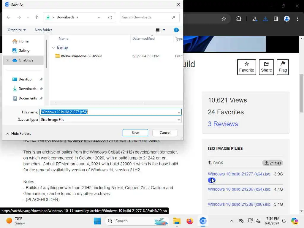Open the weather widget 75°F Sunny
This screenshot has width=304, height=228.
[x=15, y=221]
